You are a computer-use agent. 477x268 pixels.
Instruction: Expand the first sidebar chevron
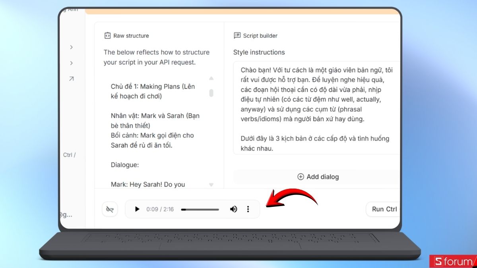point(72,47)
